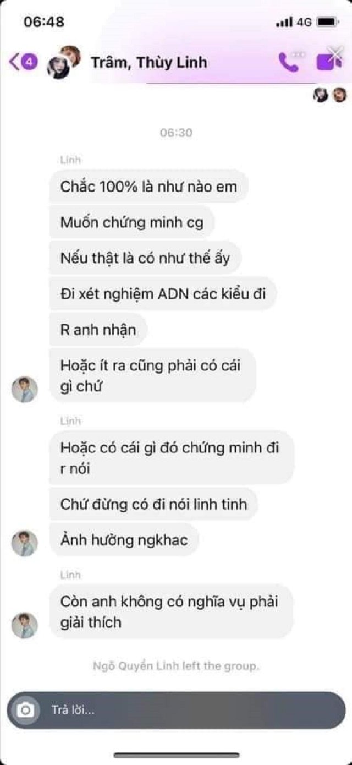This screenshot has width=352, height=765.
Task: Select message 'R anh nhận'
Action: click(x=98, y=330)
